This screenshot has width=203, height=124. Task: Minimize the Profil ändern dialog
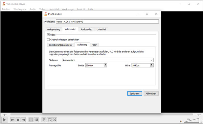point(138,14)
